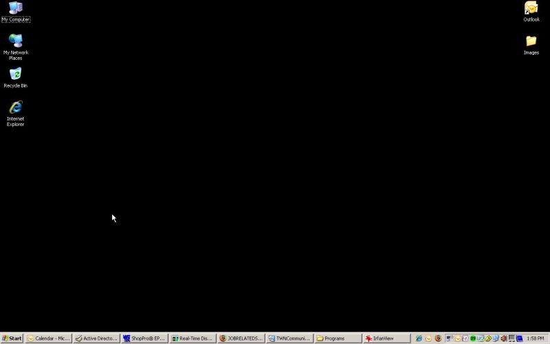Select the Recycle Bin desktop icon
550x344 pixels.
(x=15, y=78)
